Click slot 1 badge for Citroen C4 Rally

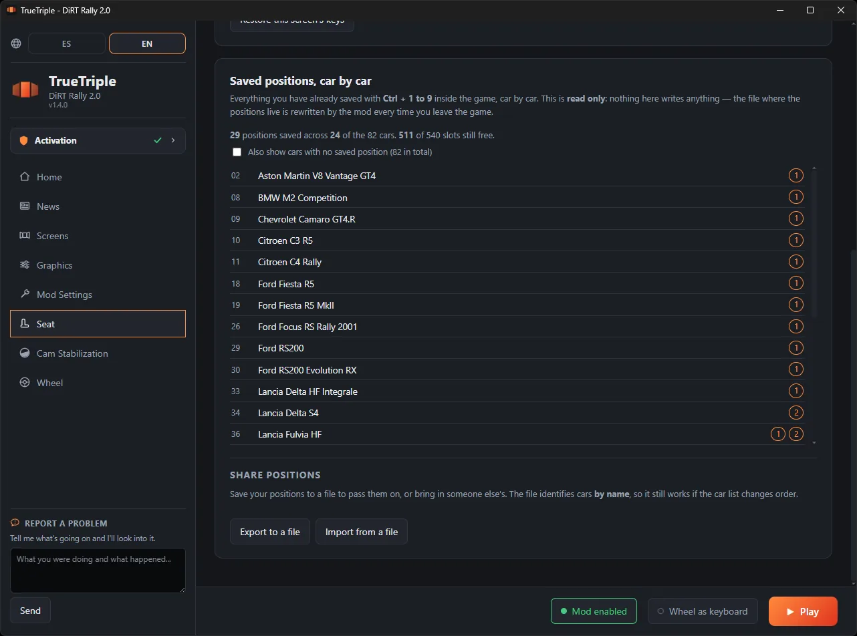[796, 261]
